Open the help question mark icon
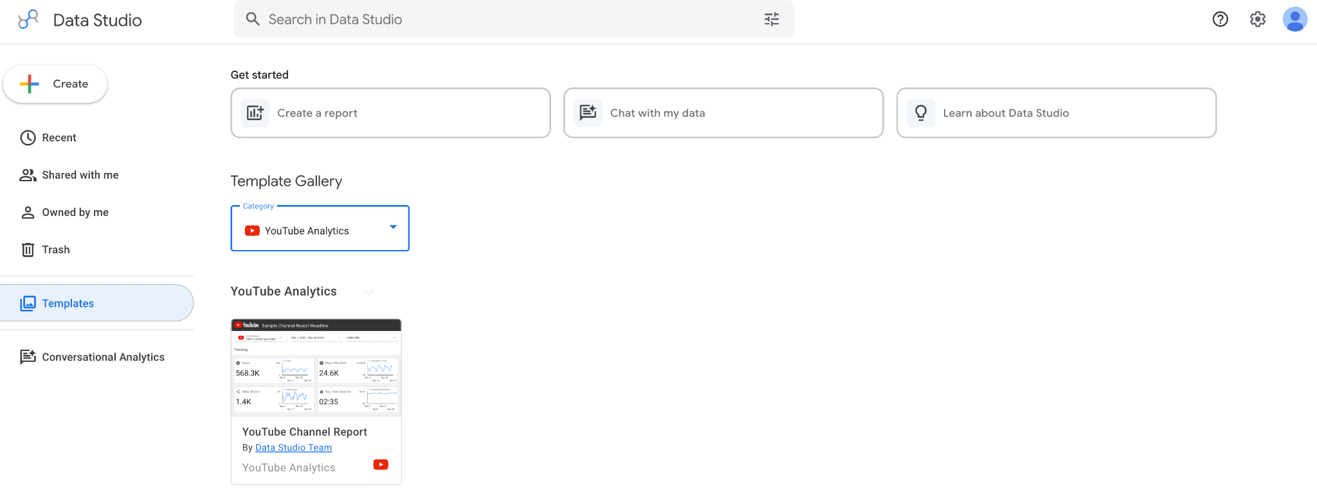Image resolution: width=1317 pixels, height=502 pixels. [x=1220, y=19]
